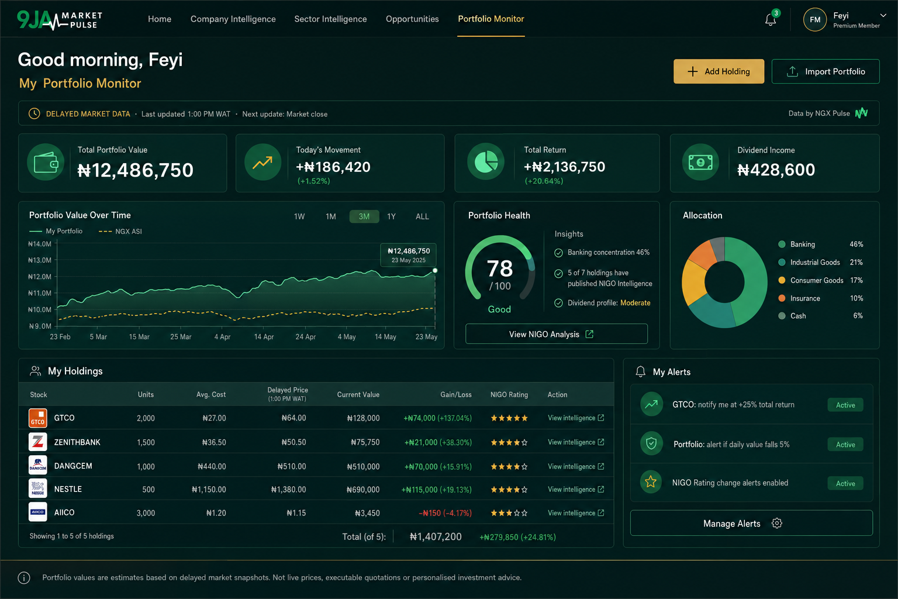Click the info icon in footer disclaimer
This screenshot has width=898, height=599.
pos(24,578)
